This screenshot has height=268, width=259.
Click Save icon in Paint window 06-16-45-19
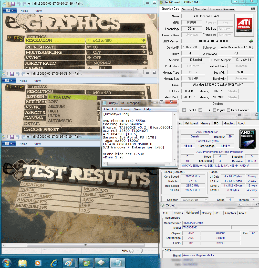click(12, 137)
